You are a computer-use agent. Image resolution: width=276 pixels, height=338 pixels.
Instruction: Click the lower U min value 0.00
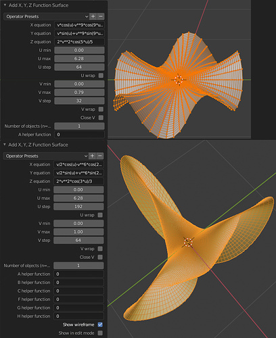coord(78,190)
